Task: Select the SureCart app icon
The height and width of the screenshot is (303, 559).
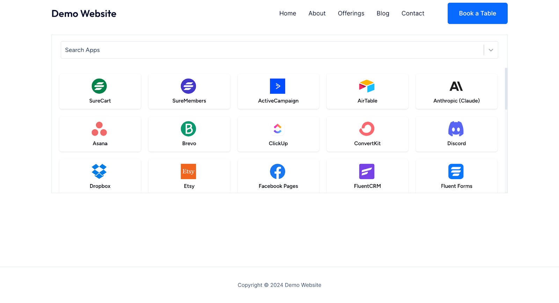Action: [x=99, y=86]
